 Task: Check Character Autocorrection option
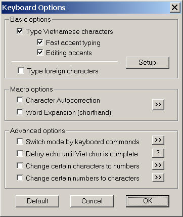[x=20, y=100]
